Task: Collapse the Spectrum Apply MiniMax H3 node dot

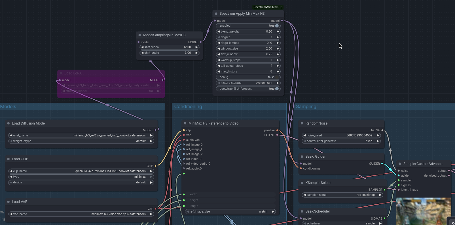Action: pyautogui.click(x=216, y=14)
